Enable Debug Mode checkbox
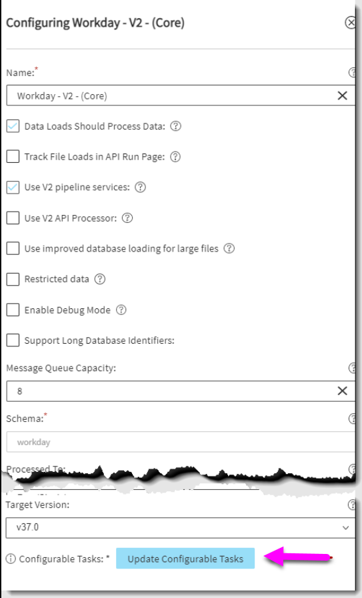The image size is (362, 598). [x=13, y=310]
